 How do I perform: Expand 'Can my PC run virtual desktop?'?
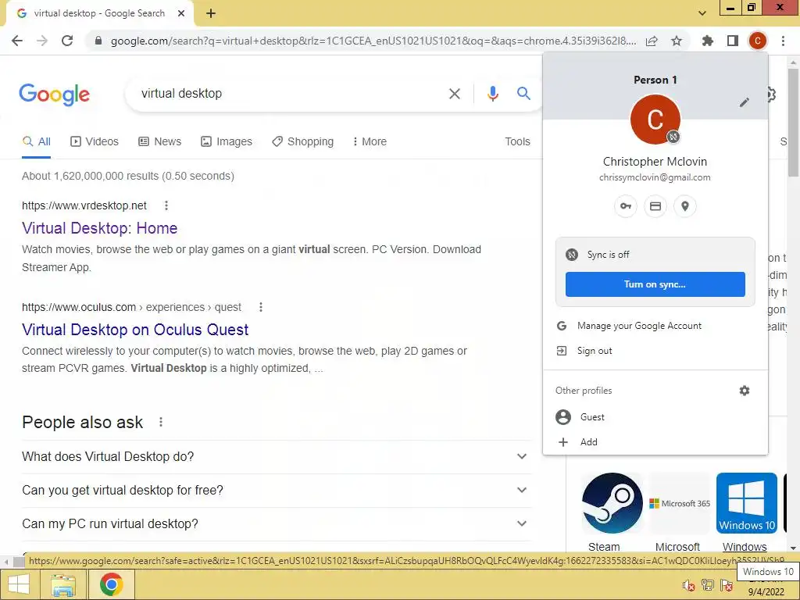pyautogui.click(x=276, y=524)
